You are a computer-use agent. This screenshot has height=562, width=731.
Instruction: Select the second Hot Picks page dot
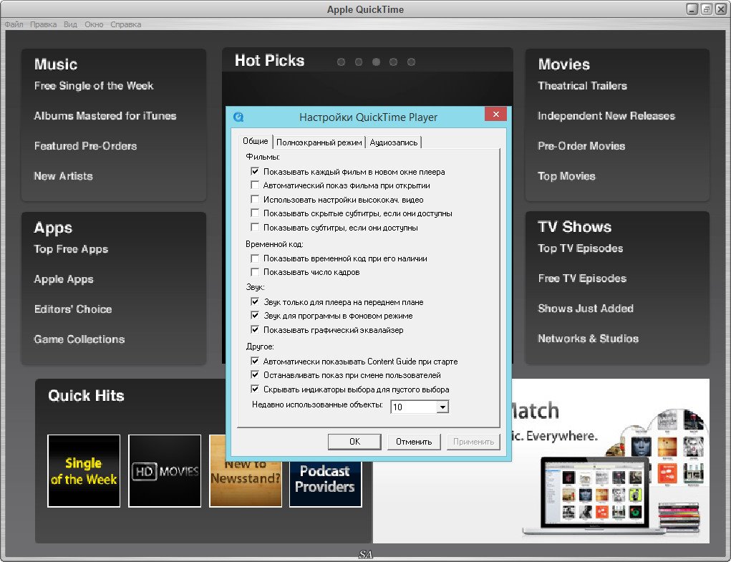[x=359, y=62]
